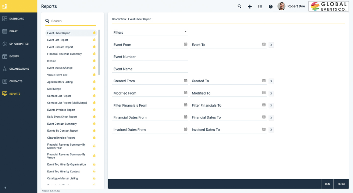Screen dimensions: 353x193
Task: Clear Invoiced Dates range with x button
Action: pyautogui.click(x=271, y=130)
